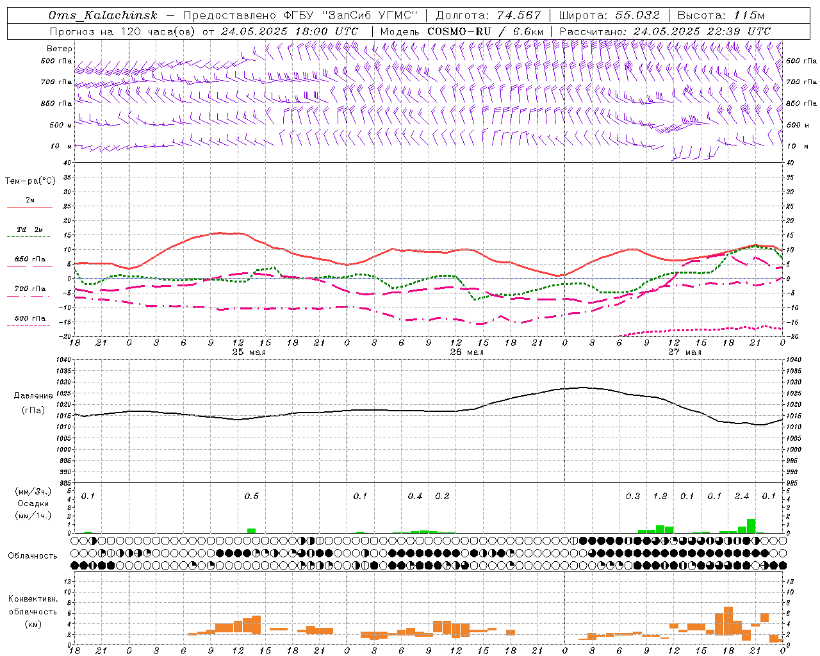
Task: Click the '(мм/1ч.)' hourly precipitation label
Action: click(x=33, y=516)
